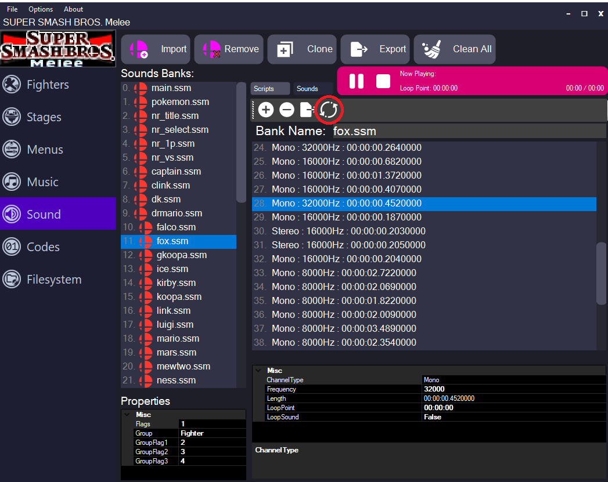Viewport: 608px width, 482px height.
Task: Open the Music section icon
Action: coord(12,182)
